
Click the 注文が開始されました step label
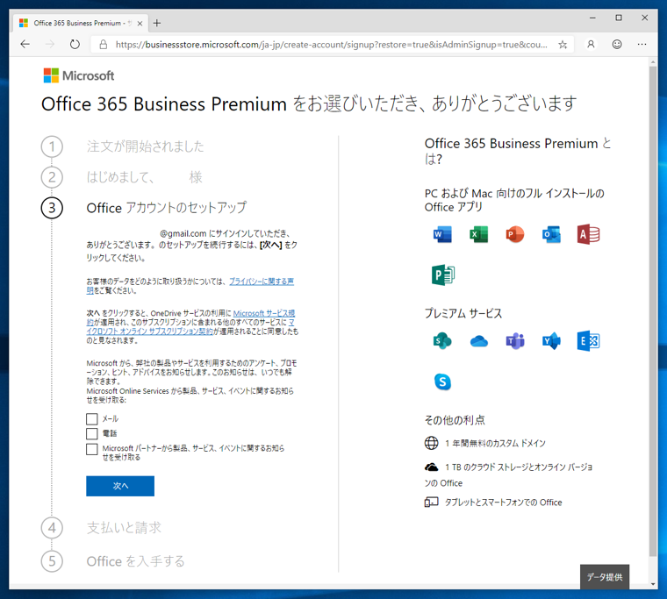coord(146,146)
